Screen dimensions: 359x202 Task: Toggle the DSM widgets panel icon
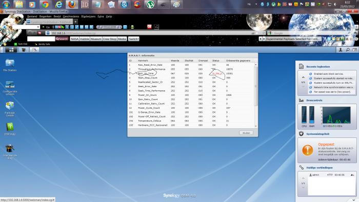[355, 50]
